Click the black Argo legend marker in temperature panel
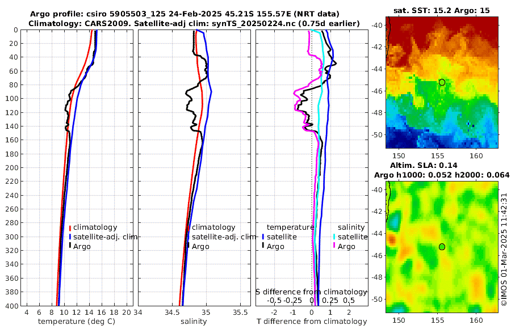The height and width of the screenshot is (329, 511). pos(70,246)
